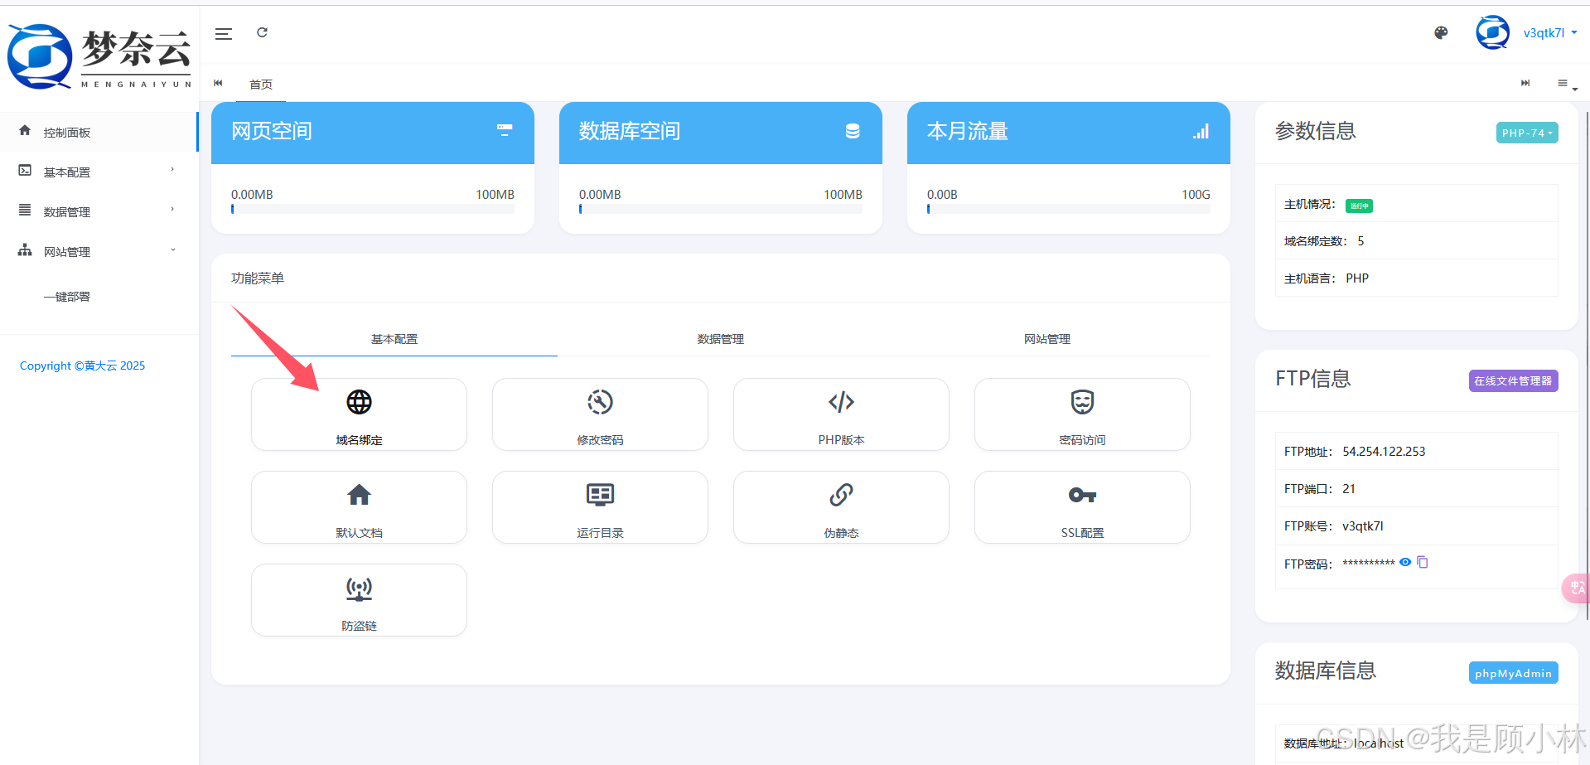The width and height of the screenshot is (1590, 765).
Task: Open the PHP-74 version dropdown
Action: [1527, 133]
